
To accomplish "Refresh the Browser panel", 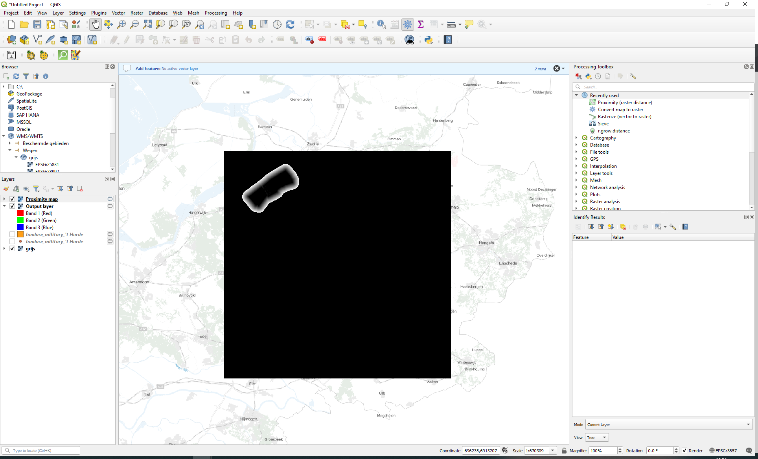I will 16,76.
